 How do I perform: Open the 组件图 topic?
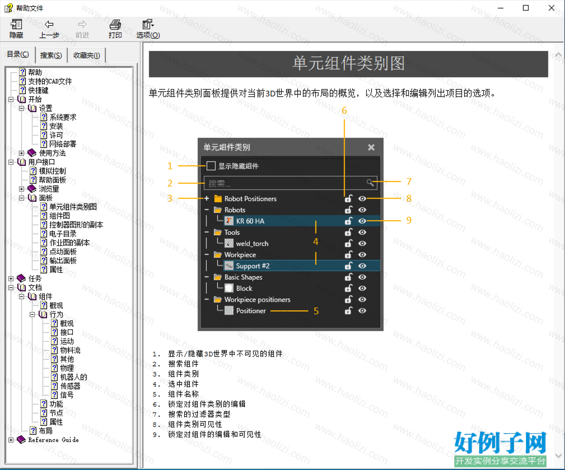pyautogui.click(x=60, y=216)
